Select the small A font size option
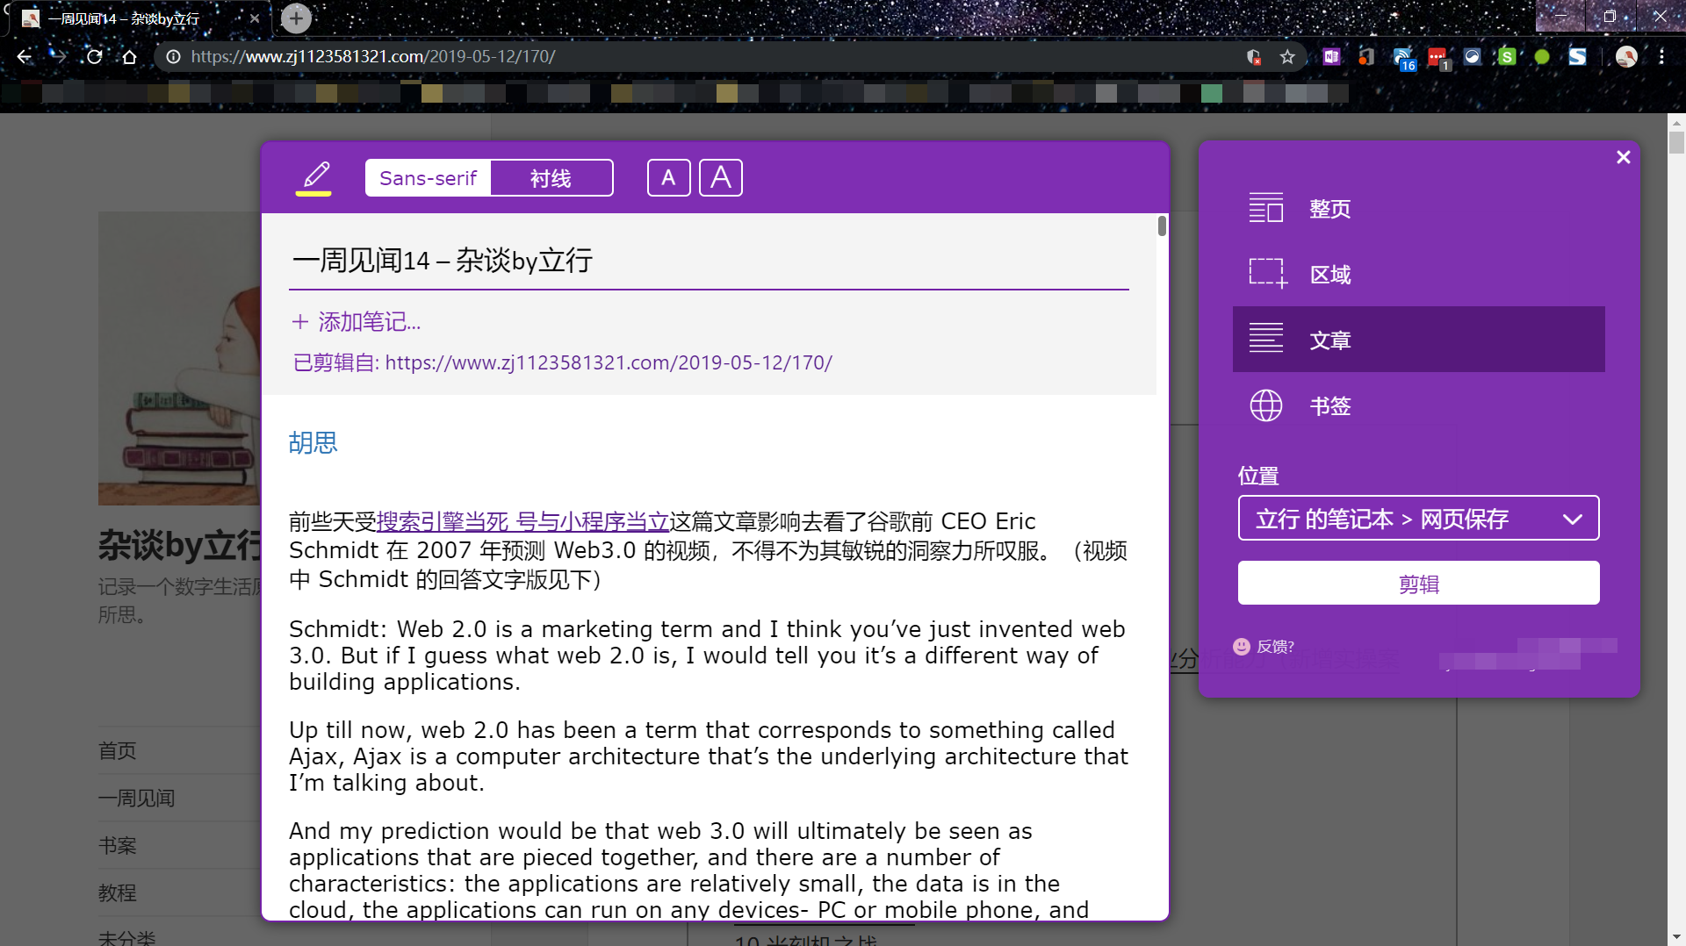 pyautogui.click(x=668, y=177)
